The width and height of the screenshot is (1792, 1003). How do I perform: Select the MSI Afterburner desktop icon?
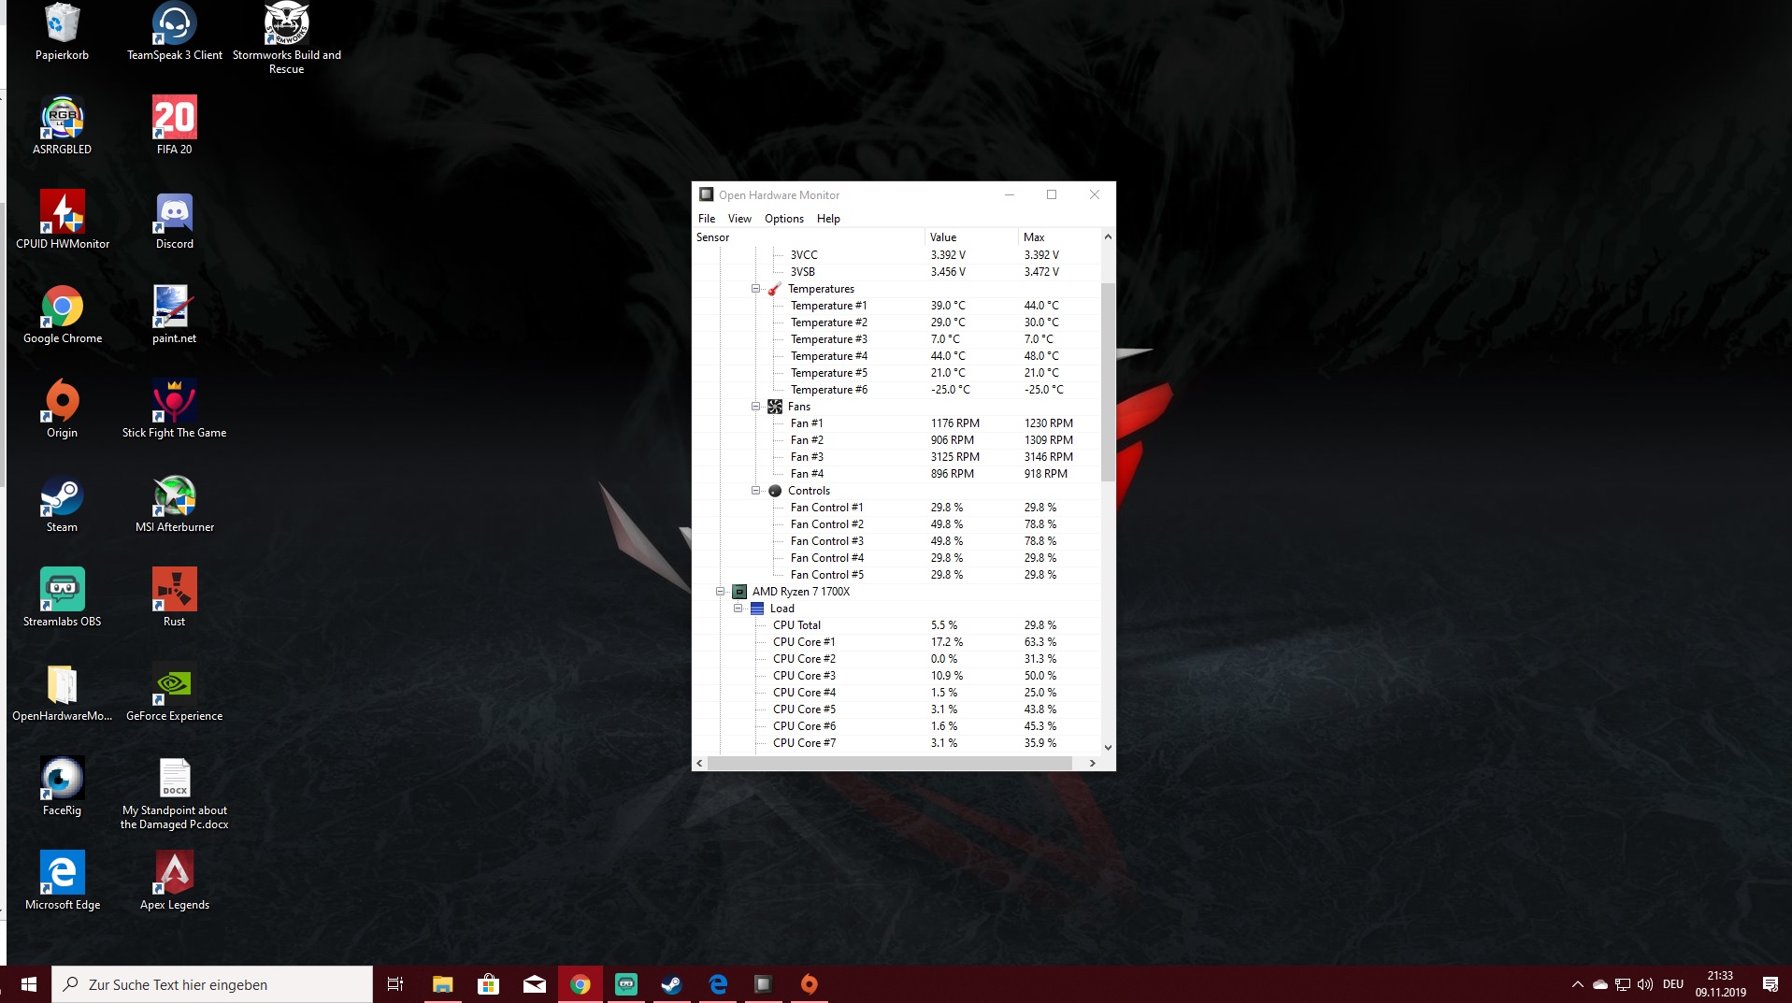point(175,504)
